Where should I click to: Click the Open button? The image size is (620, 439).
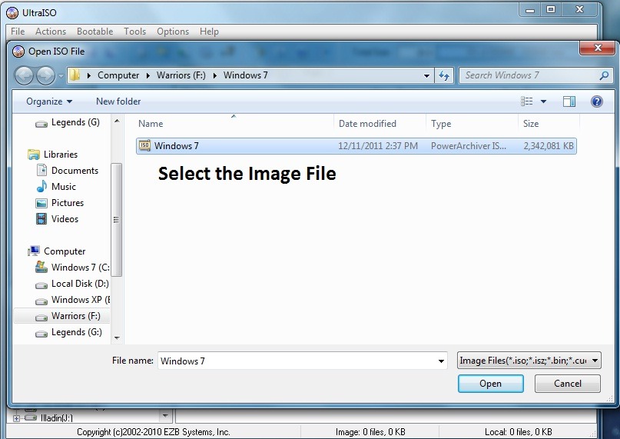pyautogui.click(x=490, y=384)
